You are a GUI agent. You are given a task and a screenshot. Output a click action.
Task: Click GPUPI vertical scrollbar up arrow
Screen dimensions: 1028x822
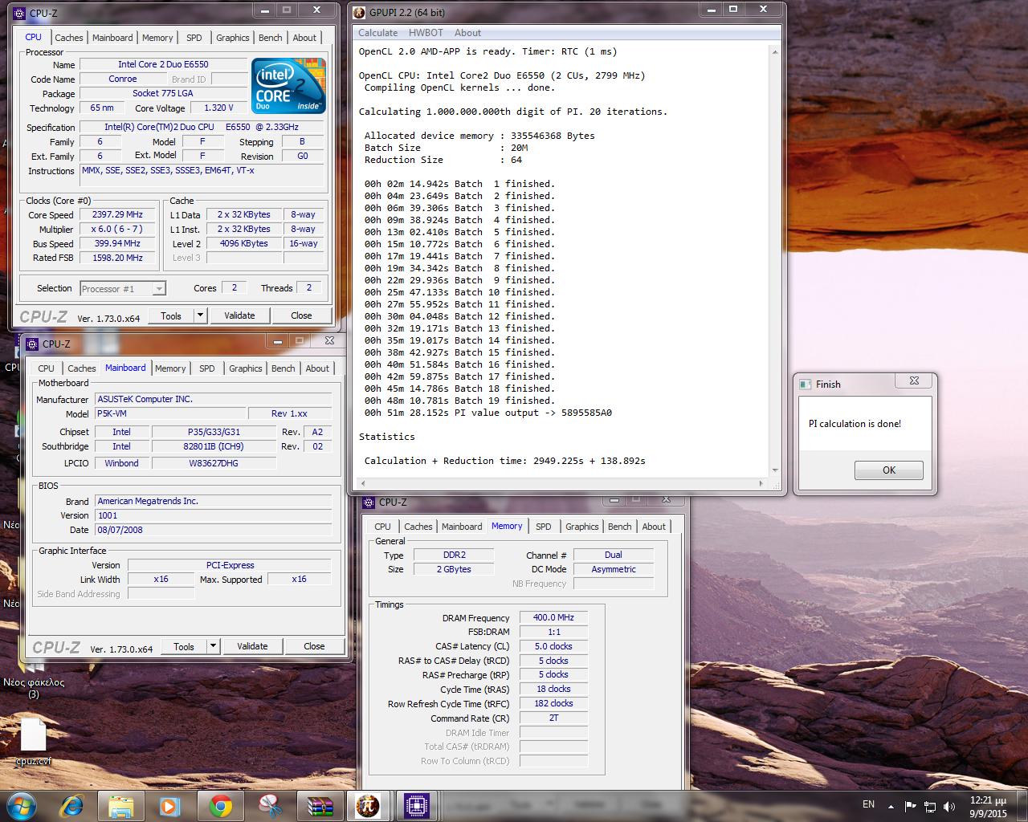775,52
